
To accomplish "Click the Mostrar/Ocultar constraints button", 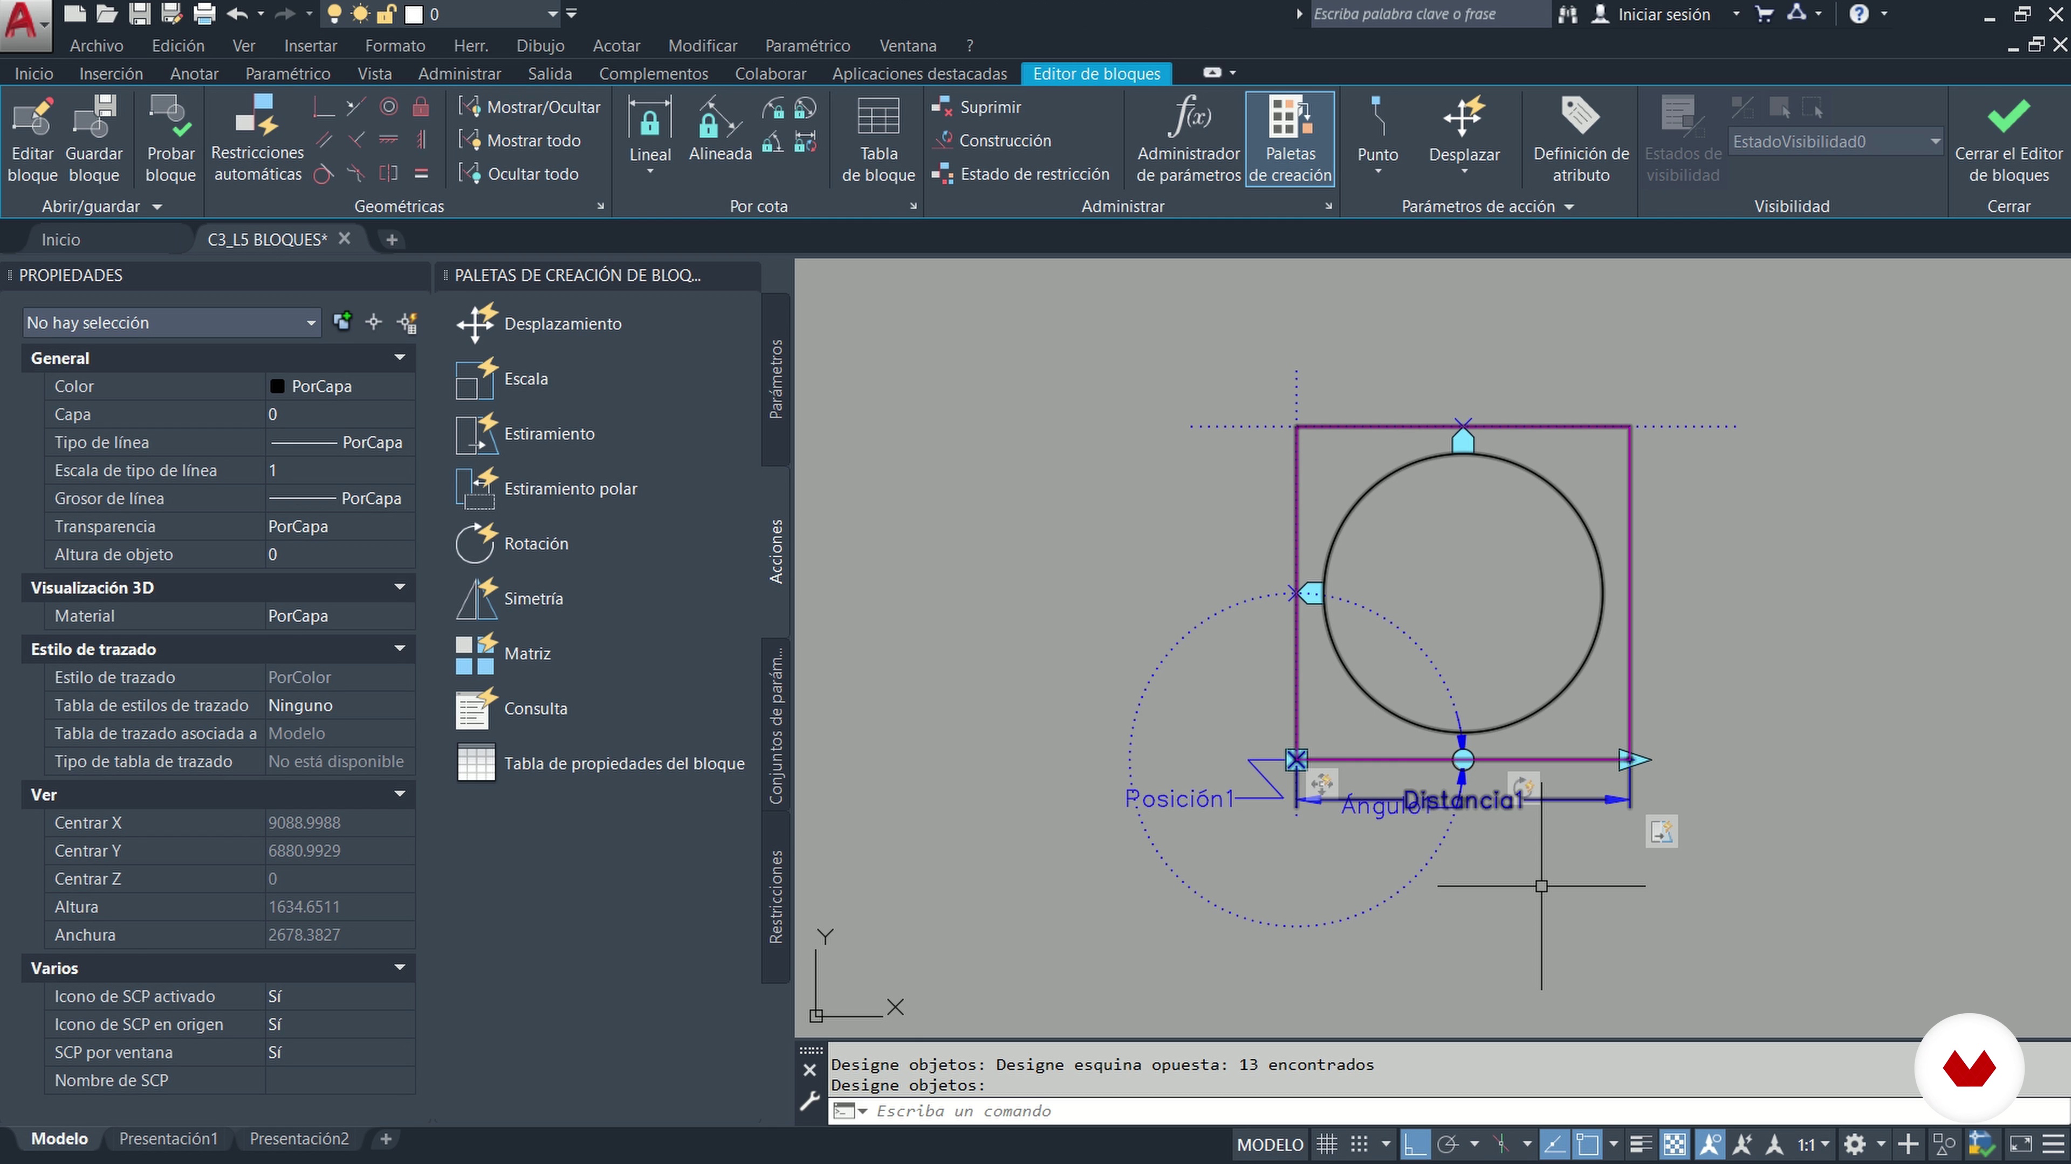I will click(x=530, y=107).
